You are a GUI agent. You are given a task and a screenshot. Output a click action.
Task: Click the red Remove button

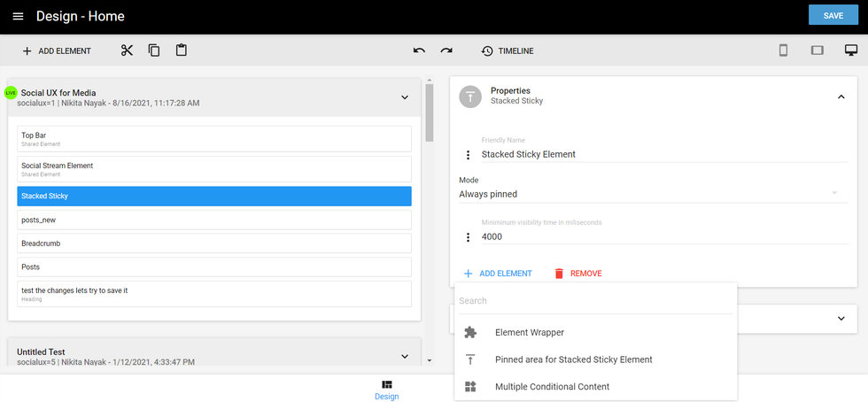coord(577,274)
